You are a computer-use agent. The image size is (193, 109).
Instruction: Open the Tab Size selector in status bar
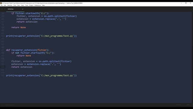[x=179, y=105]
